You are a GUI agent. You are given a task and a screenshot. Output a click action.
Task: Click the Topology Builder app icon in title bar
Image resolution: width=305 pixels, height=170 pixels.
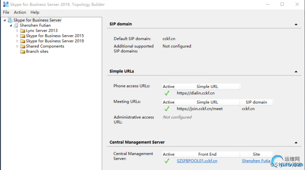click(x=6, y=4)
